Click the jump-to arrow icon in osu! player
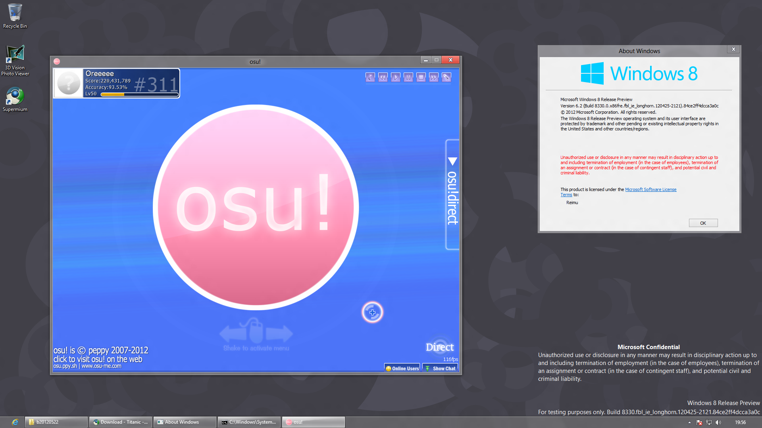The image size is (762, 428). click(370, 77)
